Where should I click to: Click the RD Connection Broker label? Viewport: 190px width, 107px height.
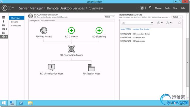(72, 55)
